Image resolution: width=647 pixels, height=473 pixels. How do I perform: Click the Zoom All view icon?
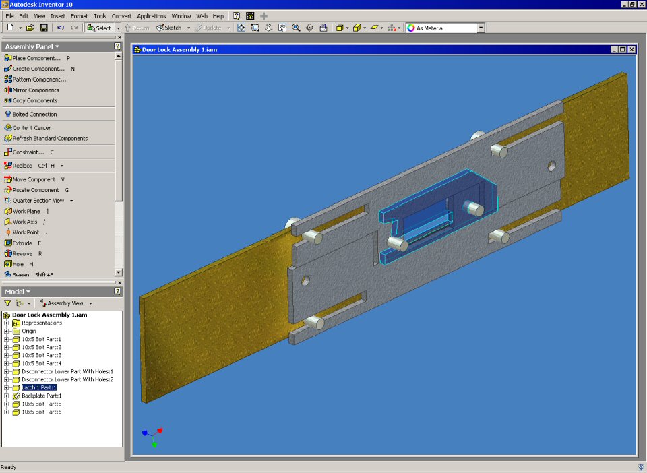(241, 28)
